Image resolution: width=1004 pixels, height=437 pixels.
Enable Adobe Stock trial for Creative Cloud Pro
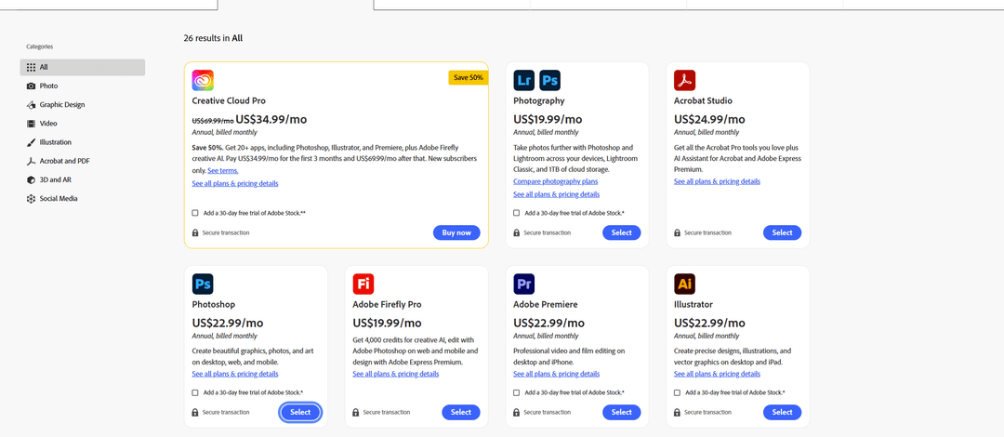pyautogui.click(x=195, y=213)
